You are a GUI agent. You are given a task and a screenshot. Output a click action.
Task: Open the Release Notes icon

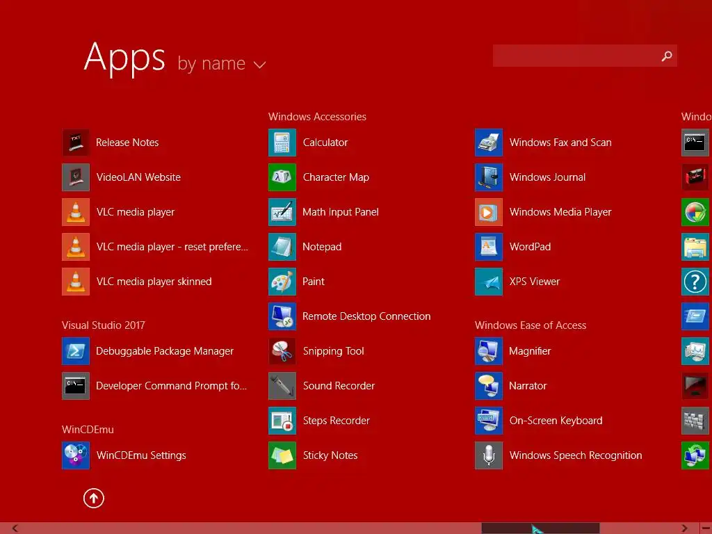click(x=75, y=143)
